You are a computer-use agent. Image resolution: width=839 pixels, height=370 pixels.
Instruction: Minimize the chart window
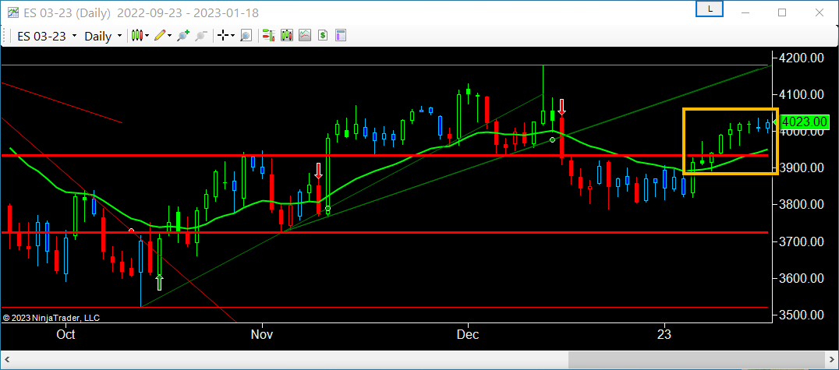pos(746,12)
